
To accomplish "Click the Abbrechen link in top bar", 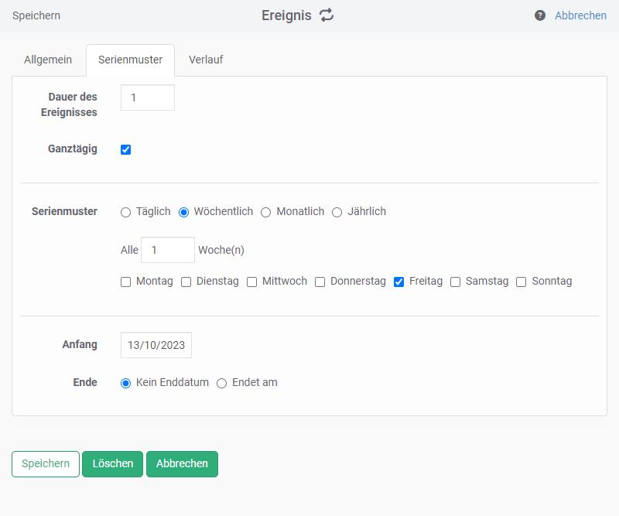I will [580, 15].
